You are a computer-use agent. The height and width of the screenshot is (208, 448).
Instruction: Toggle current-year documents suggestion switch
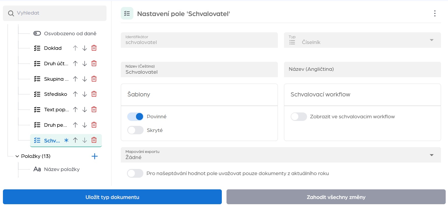tap(135, 174)
